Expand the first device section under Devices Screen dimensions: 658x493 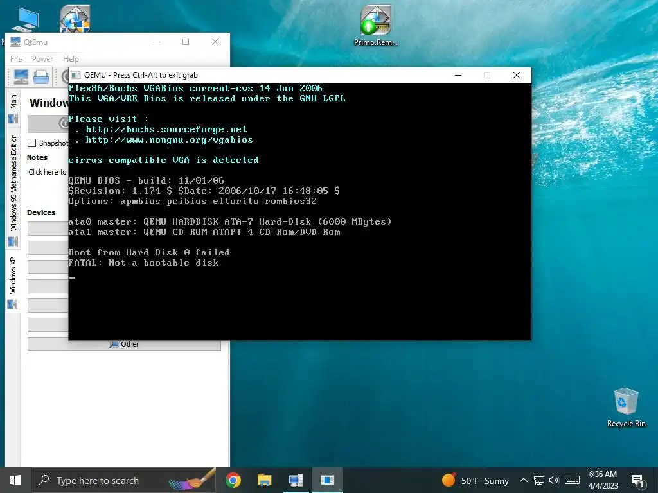tap(48, 229)
